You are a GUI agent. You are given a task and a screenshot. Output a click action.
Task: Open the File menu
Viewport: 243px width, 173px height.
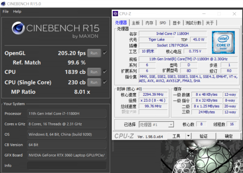click(6, 11)
